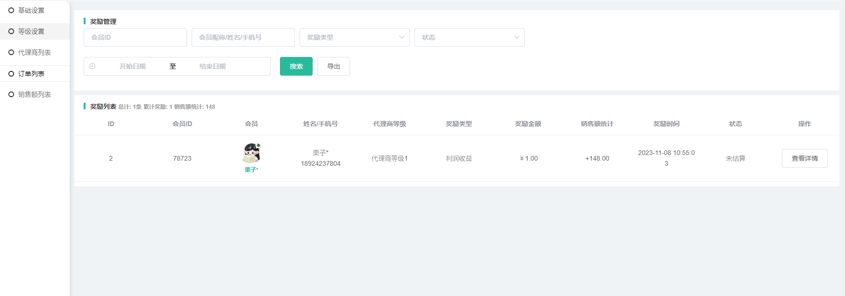Image resolution: width=845 pixels, height=296 pixels.
Task: Click the 奖励时间 column header
Action: [x=666, y=124]
